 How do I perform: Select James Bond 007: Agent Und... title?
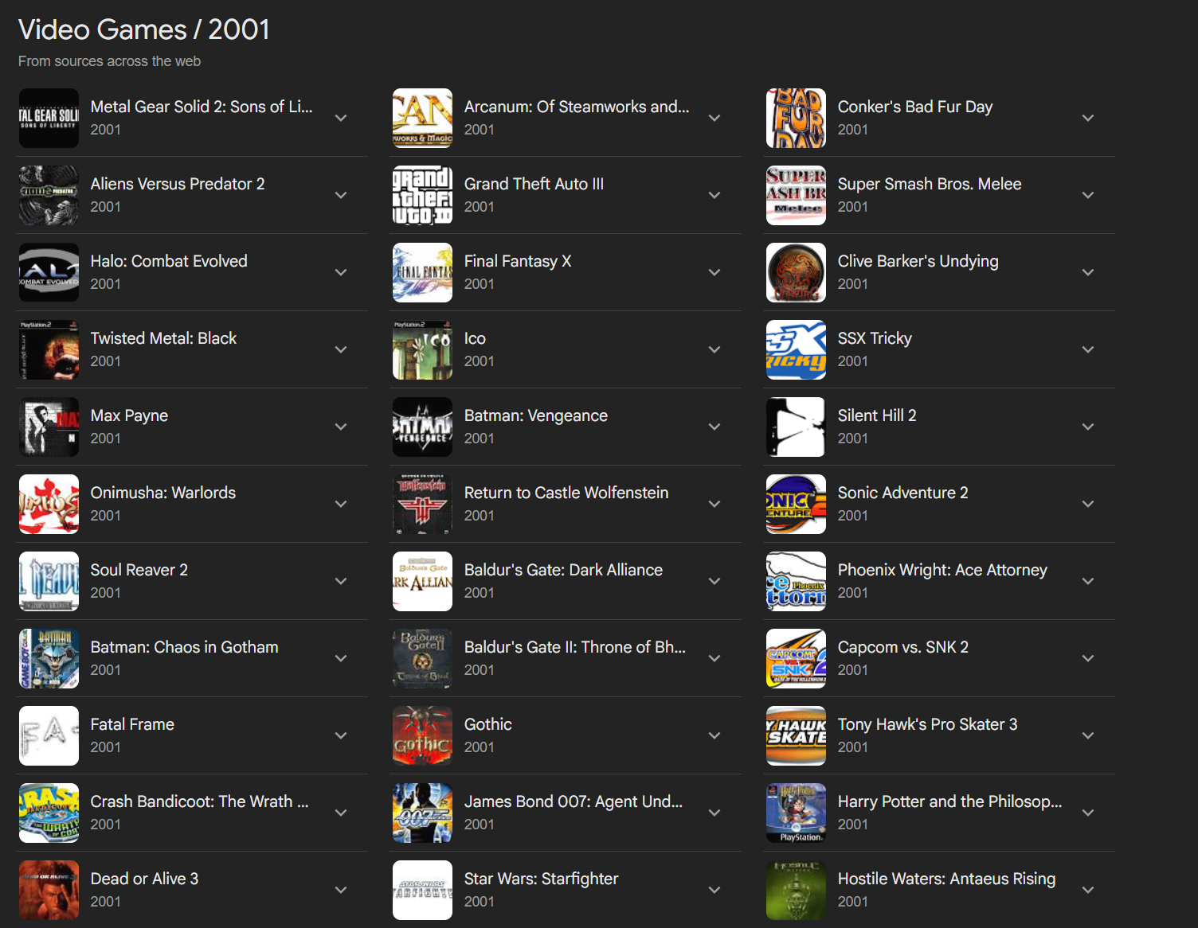[574, 801]
